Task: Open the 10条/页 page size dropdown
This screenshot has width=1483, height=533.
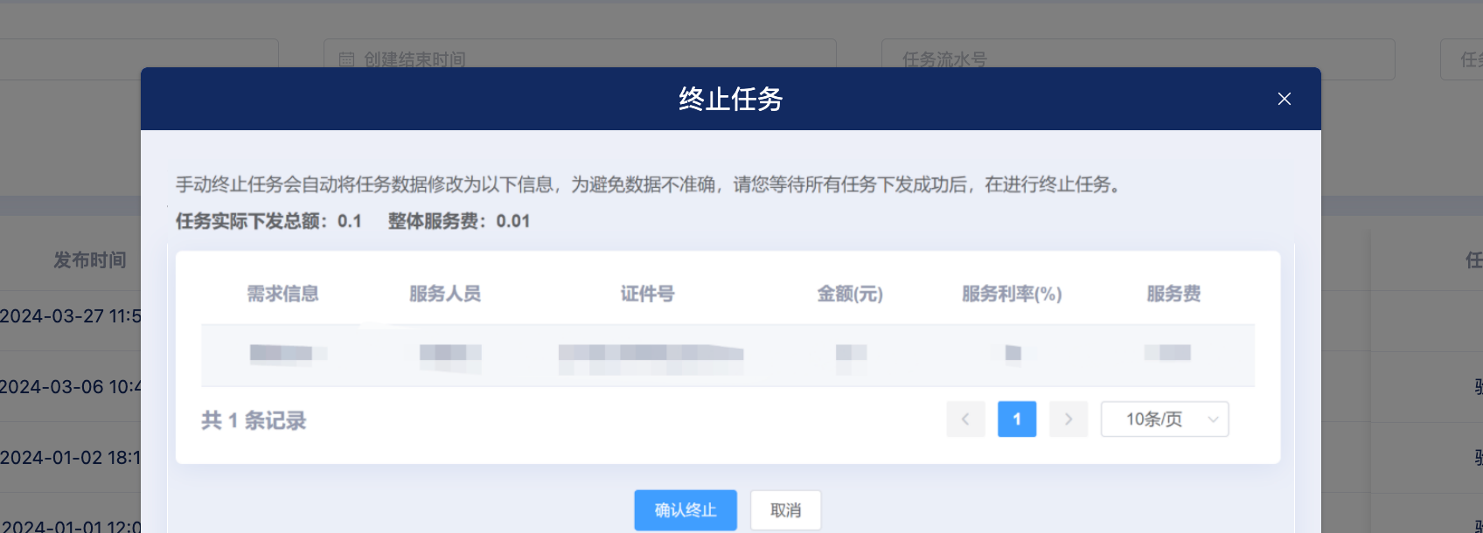Action: click(x=1164, y=419)
